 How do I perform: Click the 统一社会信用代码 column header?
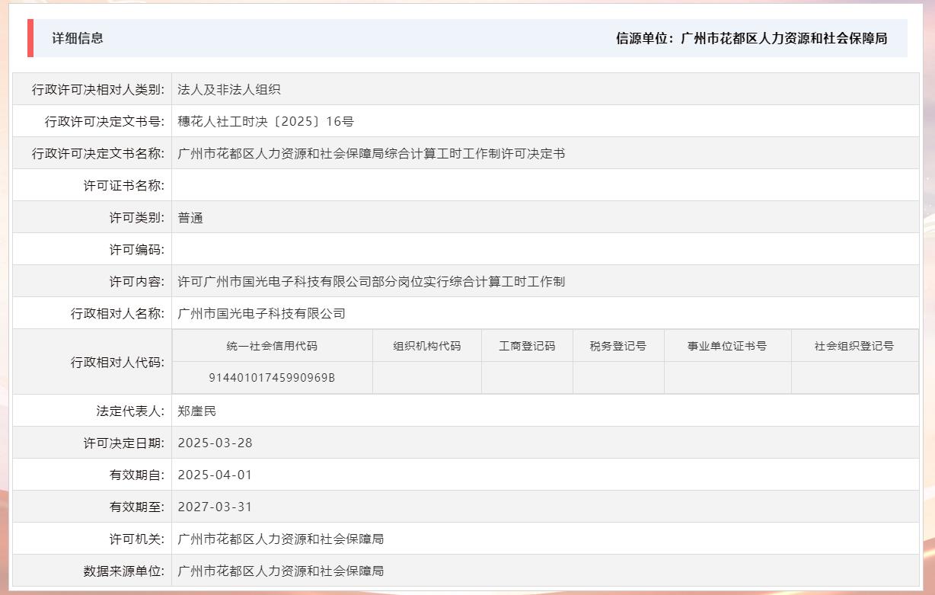[x=272, y=345]
